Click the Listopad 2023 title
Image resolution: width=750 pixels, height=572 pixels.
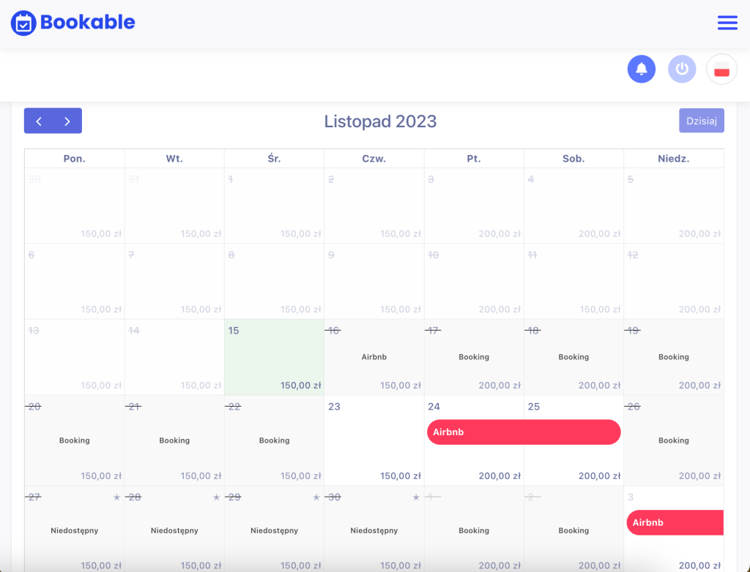coord(380,121)
